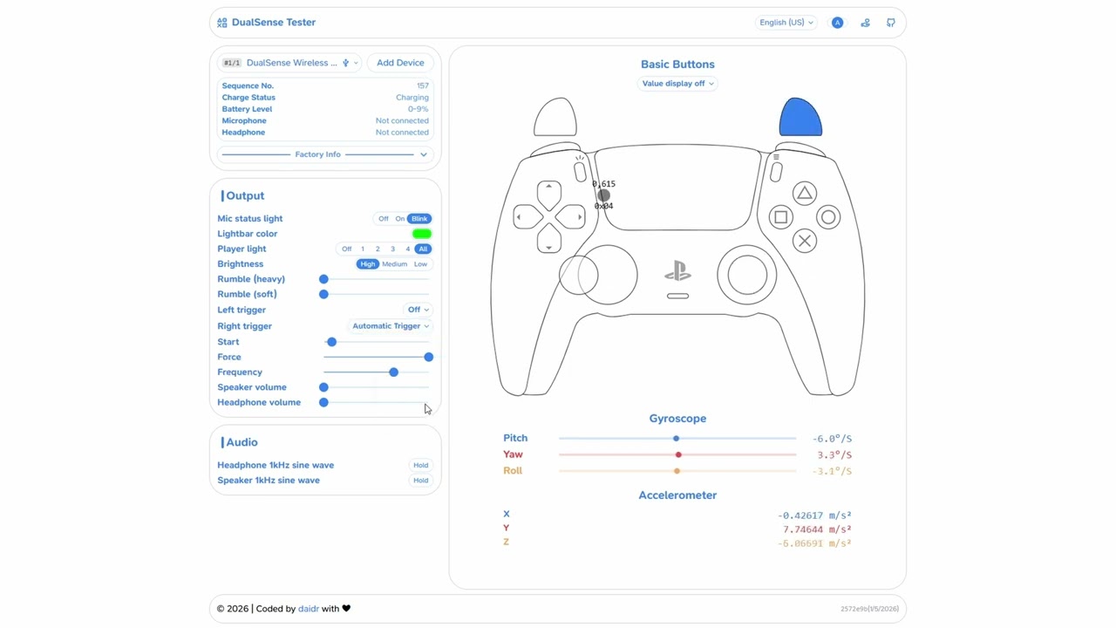The image size is (1116, 628).
Task: Open the green Lightbar color swatch
Action: [421, 234]
